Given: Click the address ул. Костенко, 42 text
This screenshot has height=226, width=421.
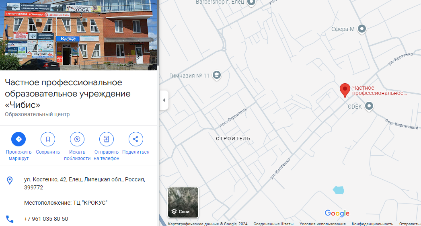Looking at the screenshot, I should click(84, 183).
